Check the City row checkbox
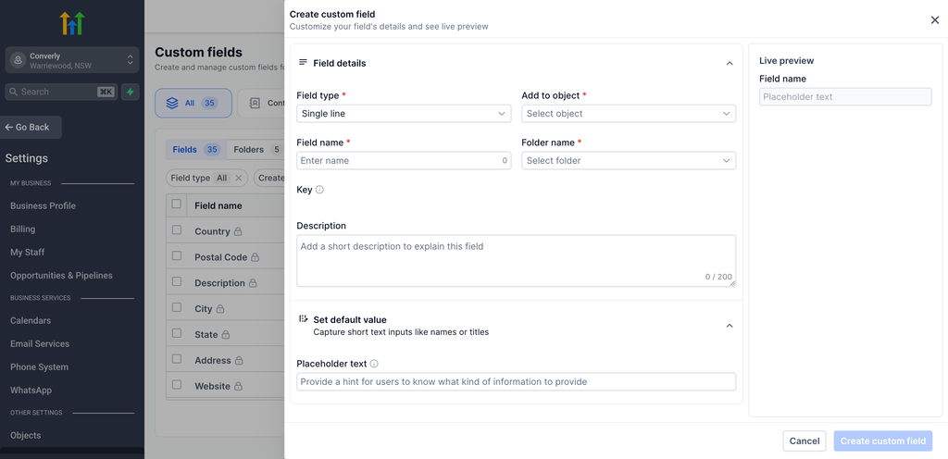948x459 pixels. coord(177,307)
